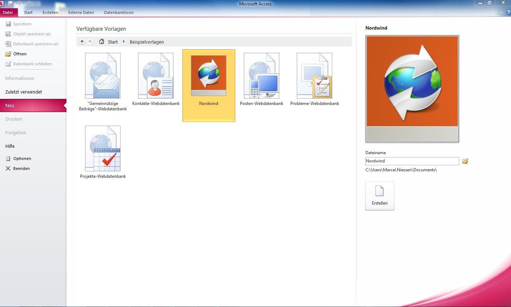
Task: Open the Datei tab
Action: click(8, 12)
